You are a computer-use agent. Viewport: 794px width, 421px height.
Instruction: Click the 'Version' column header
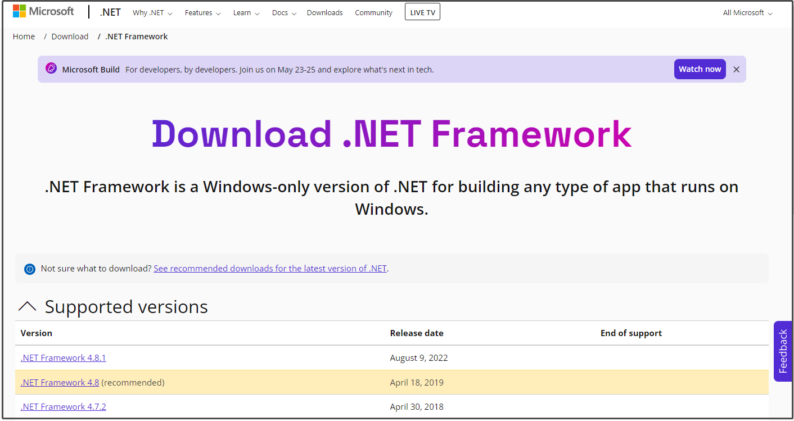(36, 333)
